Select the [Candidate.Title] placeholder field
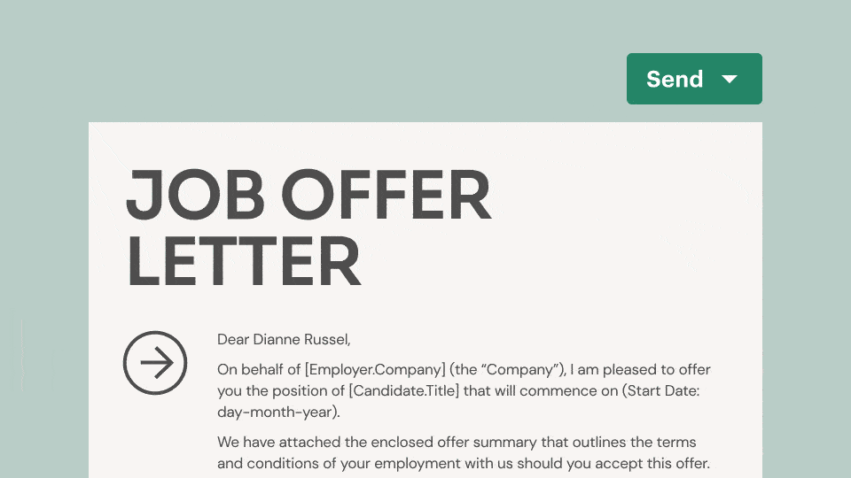 (x=404, y=390)
